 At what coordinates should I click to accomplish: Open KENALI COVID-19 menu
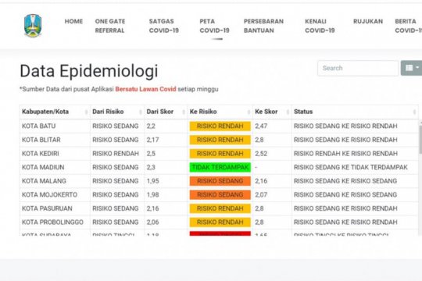pyautogui.click(x=320, y=26)
